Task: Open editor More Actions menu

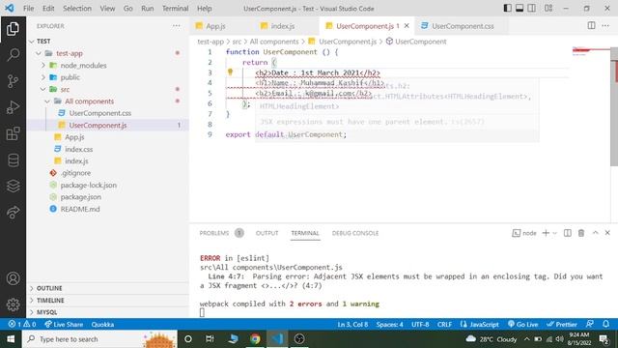Action: (x=605, y=26)
